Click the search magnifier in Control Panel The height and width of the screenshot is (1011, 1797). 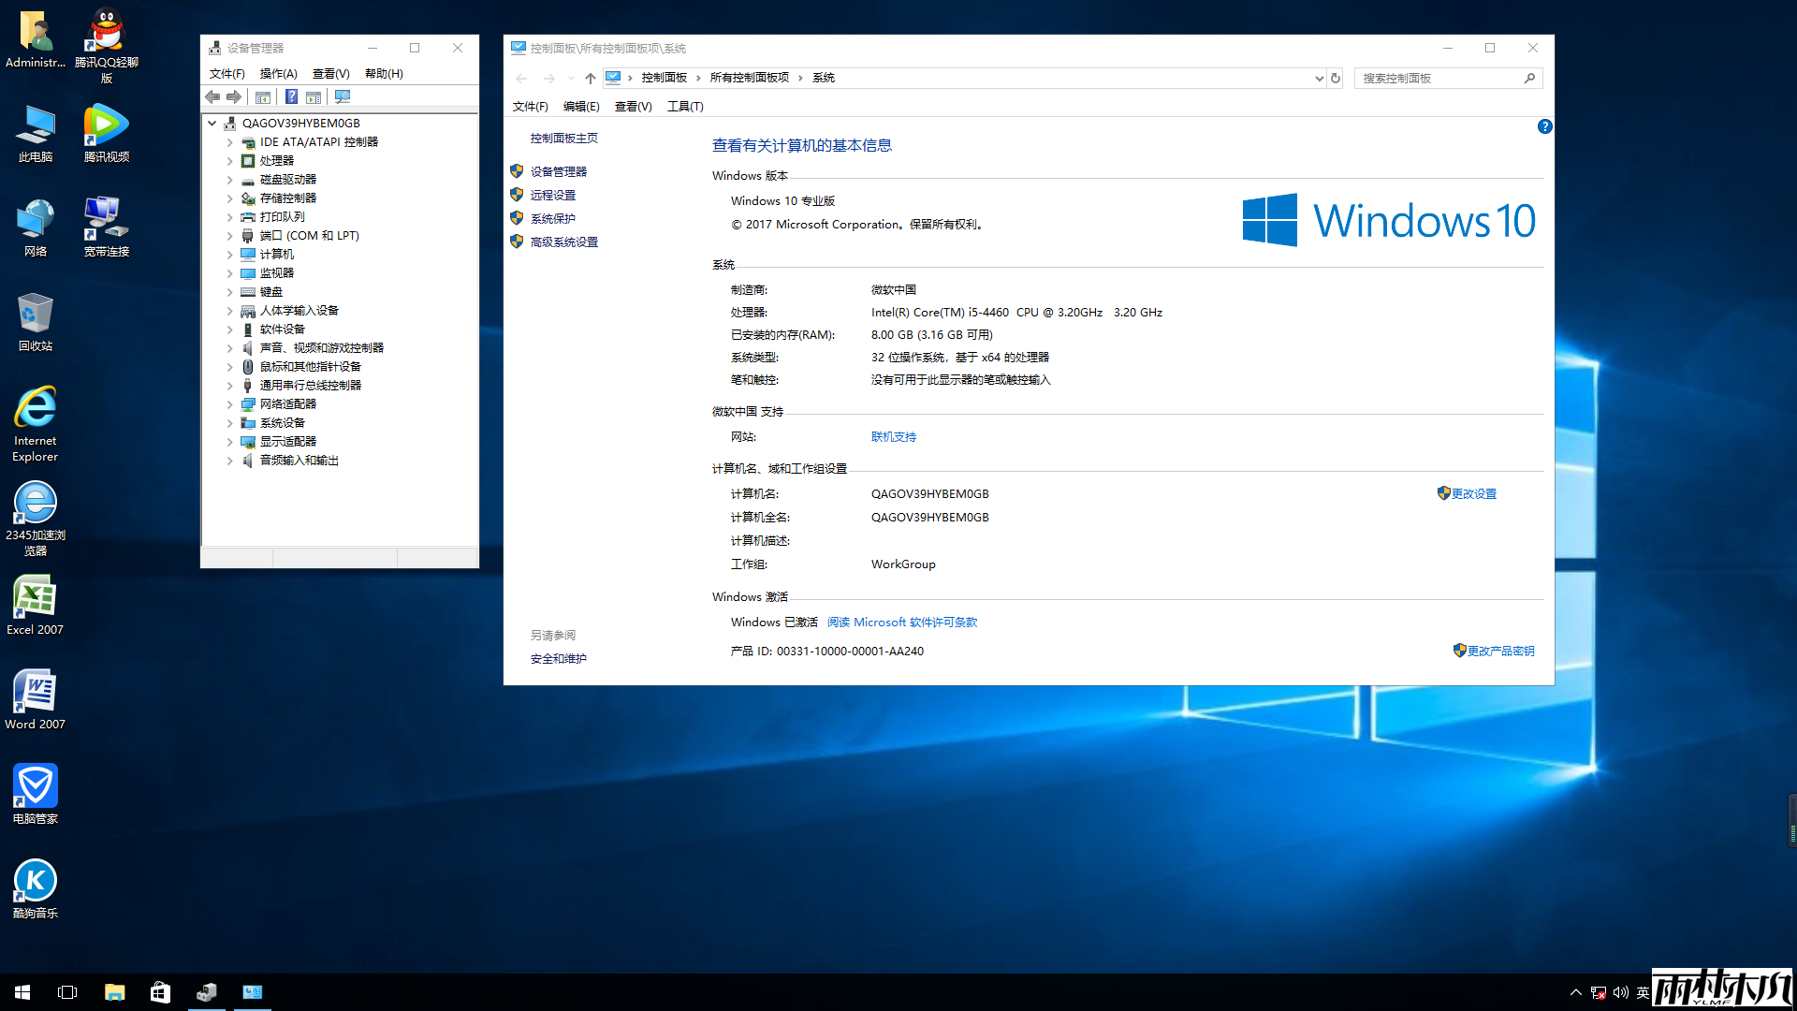(1529, 78)
